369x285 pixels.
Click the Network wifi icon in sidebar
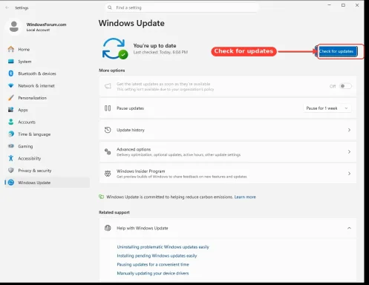[11, 85]
